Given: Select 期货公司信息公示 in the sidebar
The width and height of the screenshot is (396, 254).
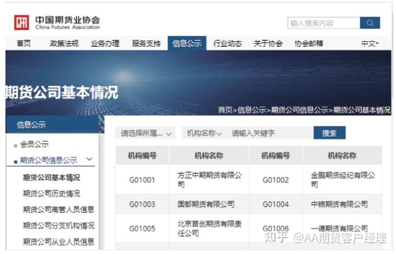Looking at the screenshot, I should click(48, 160).
